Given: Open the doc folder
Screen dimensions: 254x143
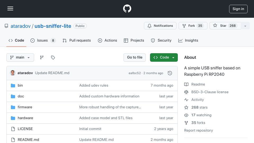Looking at the screenshot, I should [x=21, y=96].
